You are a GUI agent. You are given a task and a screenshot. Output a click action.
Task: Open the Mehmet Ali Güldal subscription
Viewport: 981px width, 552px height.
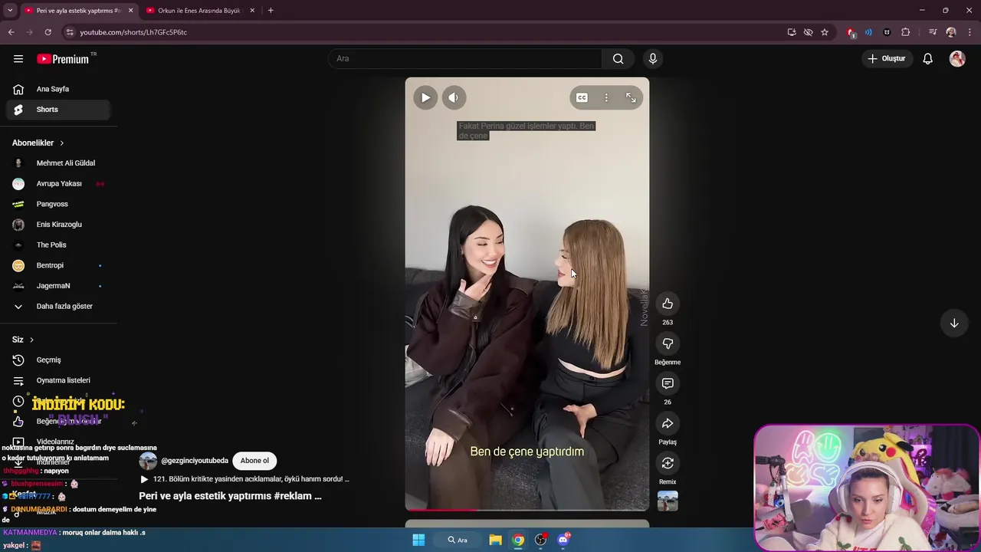[x=58, y=163]
